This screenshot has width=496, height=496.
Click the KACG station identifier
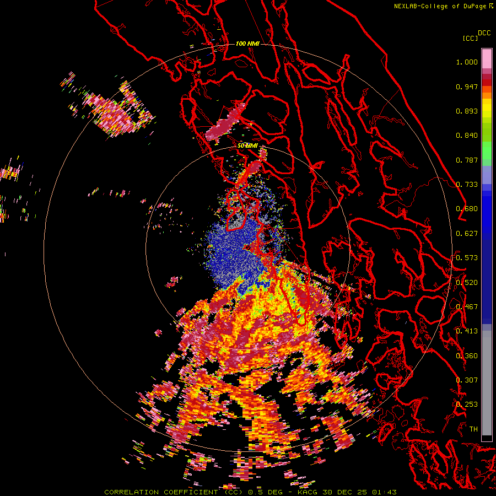(x=307, y=492)
